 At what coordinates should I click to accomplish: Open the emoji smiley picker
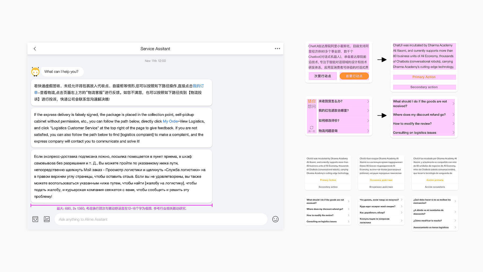[275, 219]
